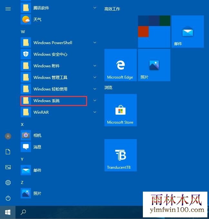Screen dimensions: 209x219
Task: Click the Office apps group tile
Action: (x=154, y=32)
